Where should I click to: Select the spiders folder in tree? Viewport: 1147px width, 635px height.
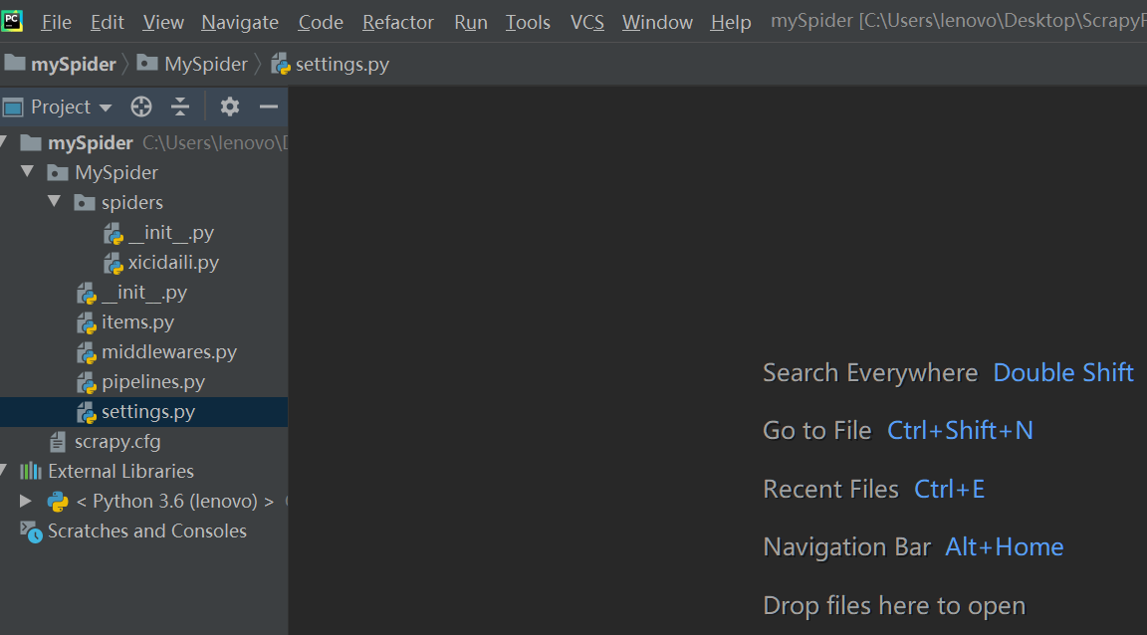(x=132, y=203)
